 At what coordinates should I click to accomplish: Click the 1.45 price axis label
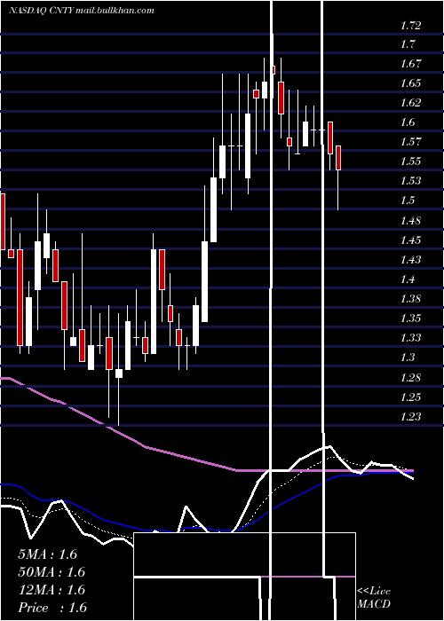click(x=410, y=240)
